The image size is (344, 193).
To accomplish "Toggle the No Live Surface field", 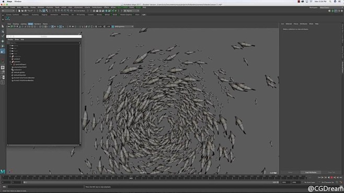I will pos(79,11).
